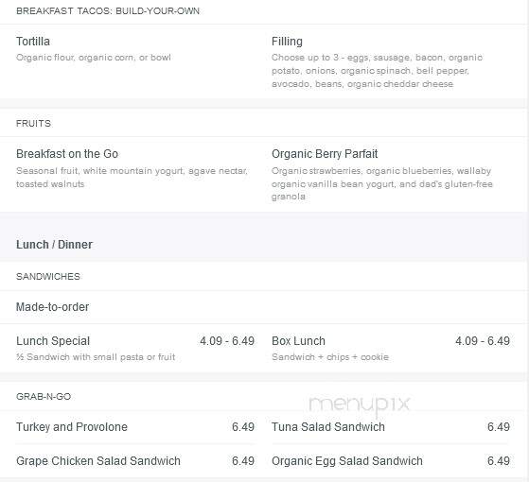Select the Tortilla menu item
This screenshot has height=482, width=529.
click(33, 42)
